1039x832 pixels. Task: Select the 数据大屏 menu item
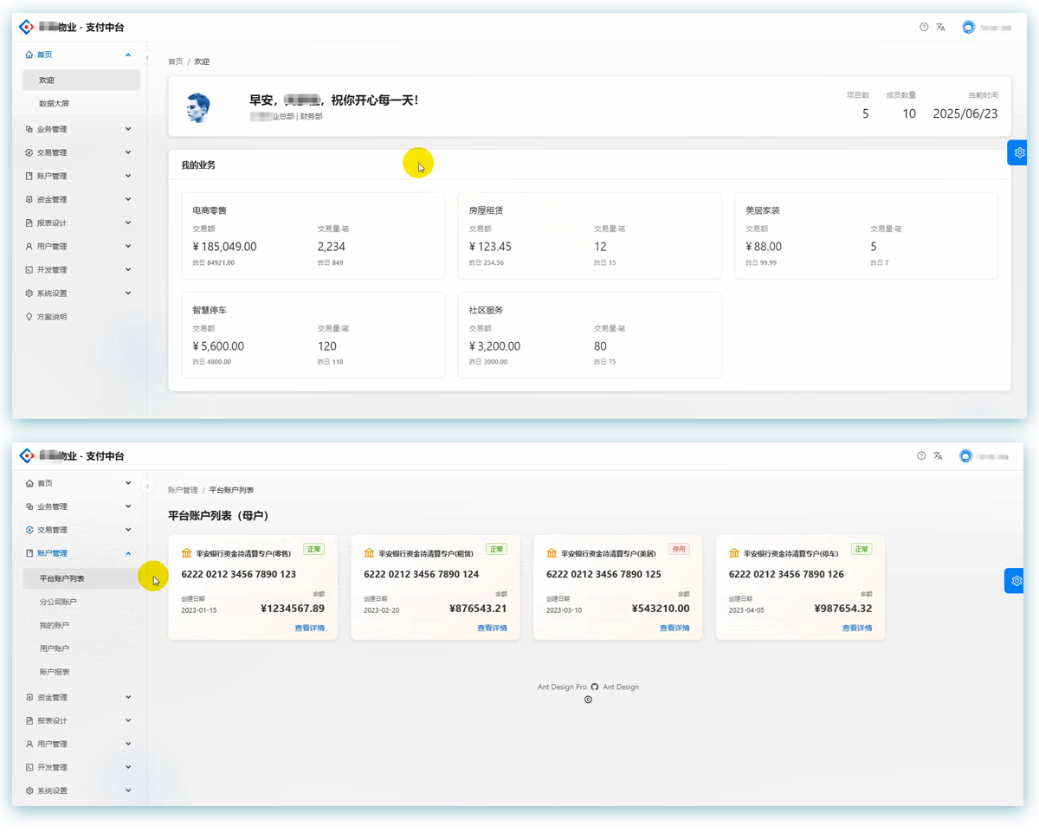(81, 103)
